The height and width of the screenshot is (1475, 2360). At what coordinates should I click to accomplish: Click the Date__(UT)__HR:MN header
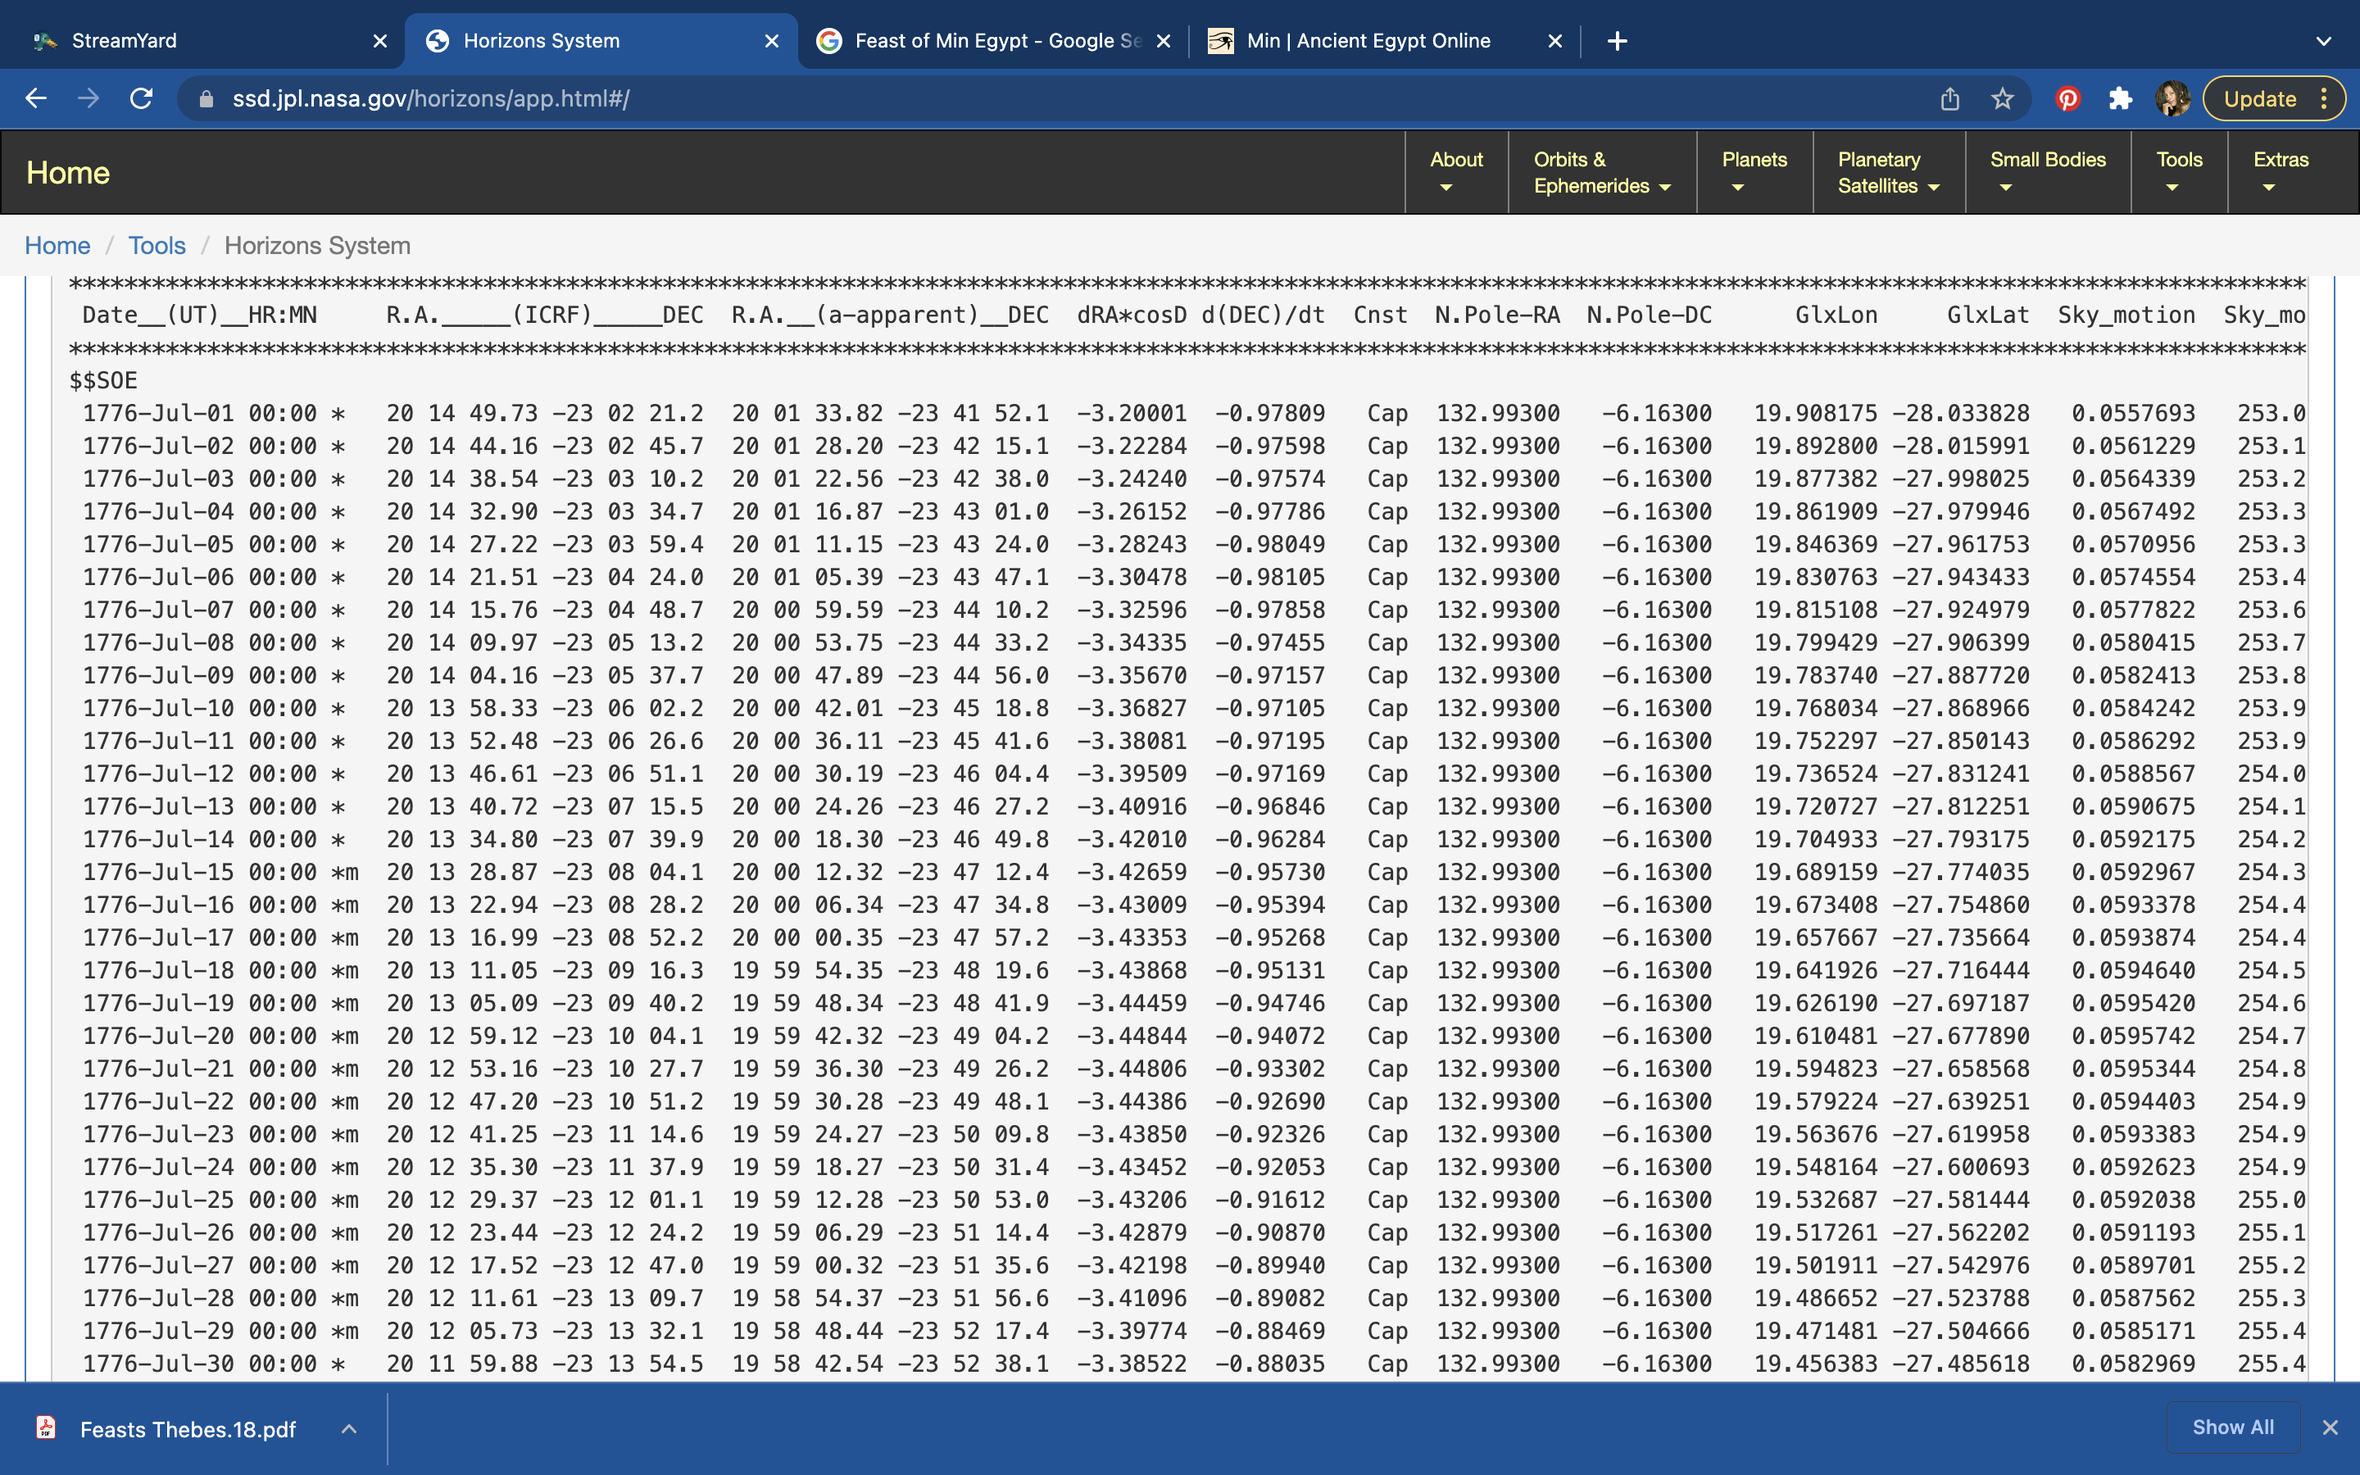tap(200, 315)
